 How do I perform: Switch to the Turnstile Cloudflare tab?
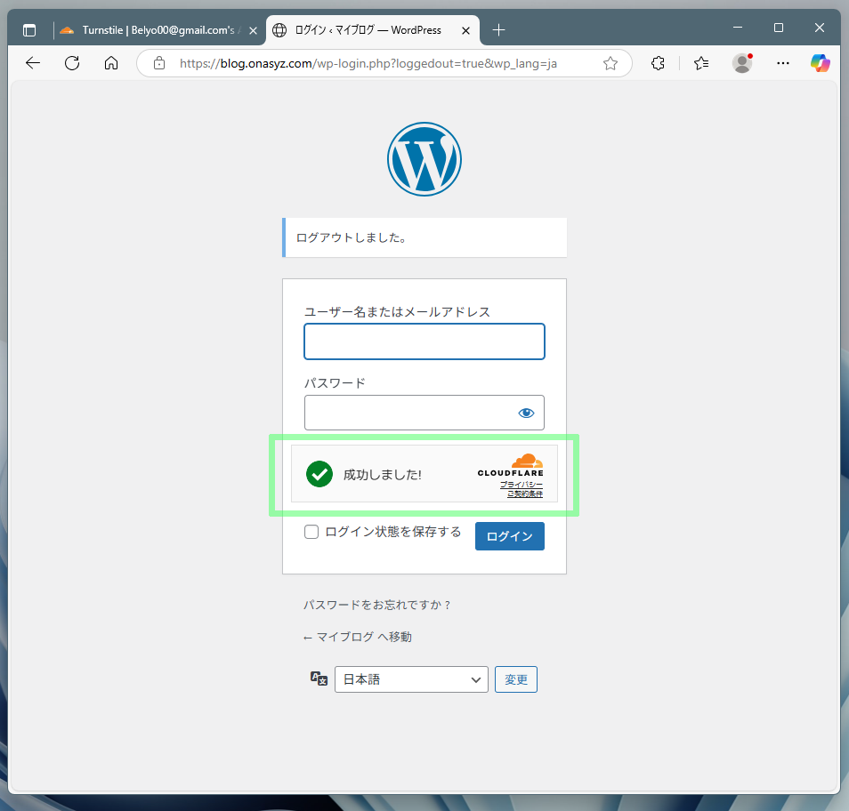coord(157,30)
